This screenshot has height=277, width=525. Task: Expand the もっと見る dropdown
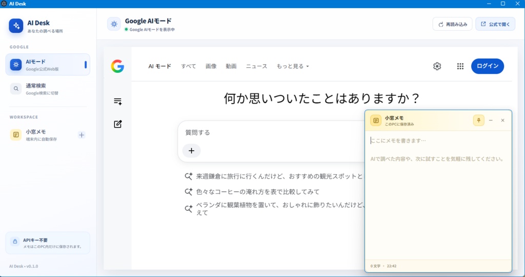(293, 66)
